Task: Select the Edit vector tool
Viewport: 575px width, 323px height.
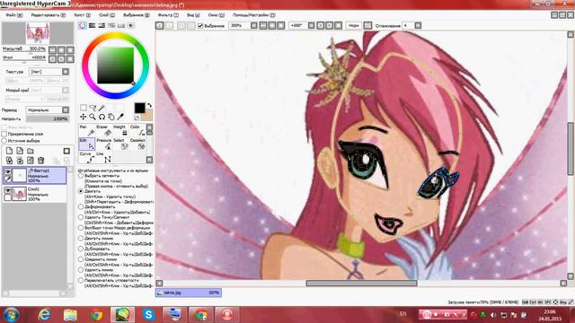Action: click(x=86, y=144)
